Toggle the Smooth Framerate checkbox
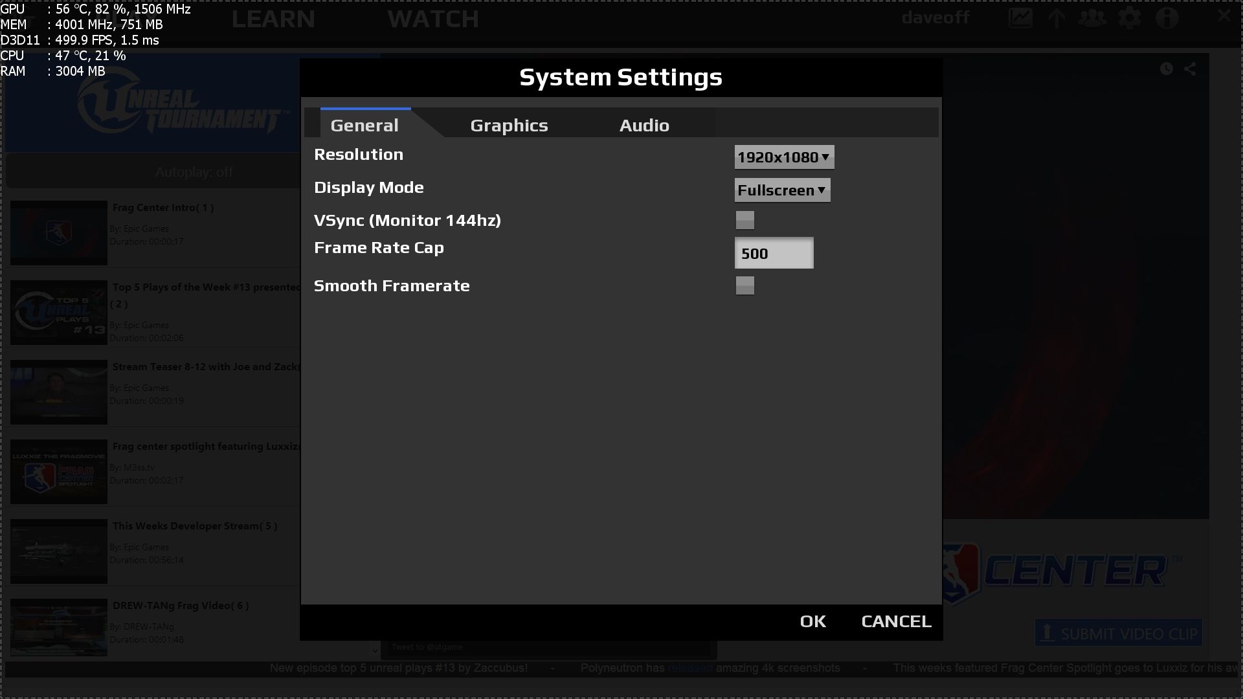Image resolution: width=1243 pixels, height=699 pixels. [745, 285]
